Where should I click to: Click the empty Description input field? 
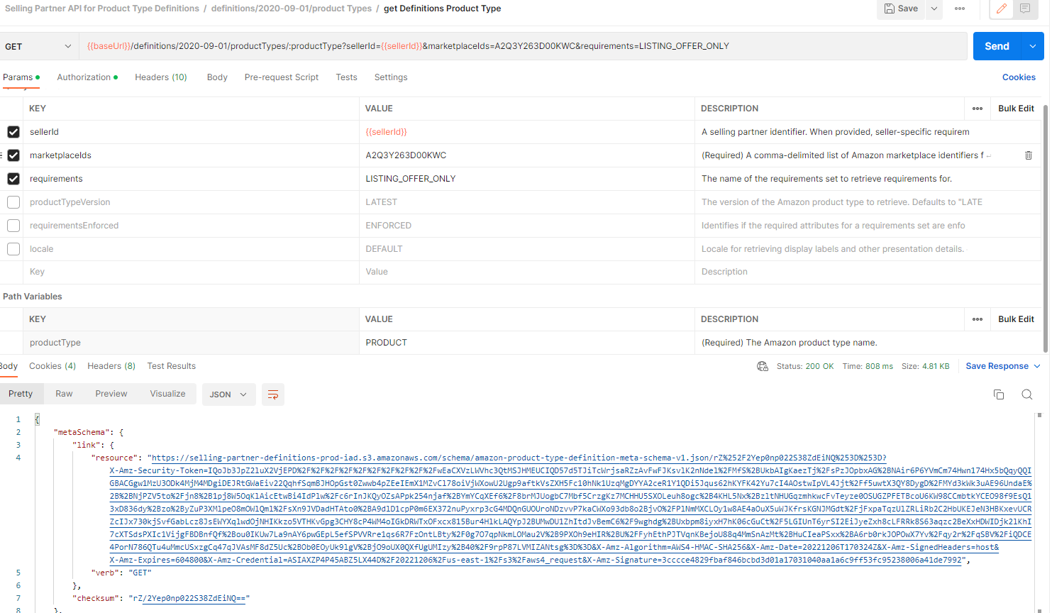point(867,272)
